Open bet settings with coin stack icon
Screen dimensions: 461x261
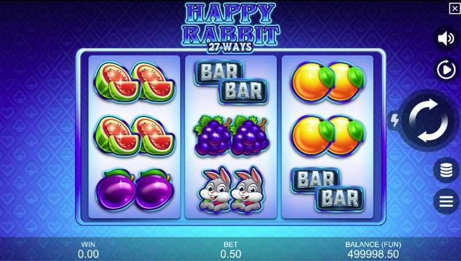[x=446, y=170]
